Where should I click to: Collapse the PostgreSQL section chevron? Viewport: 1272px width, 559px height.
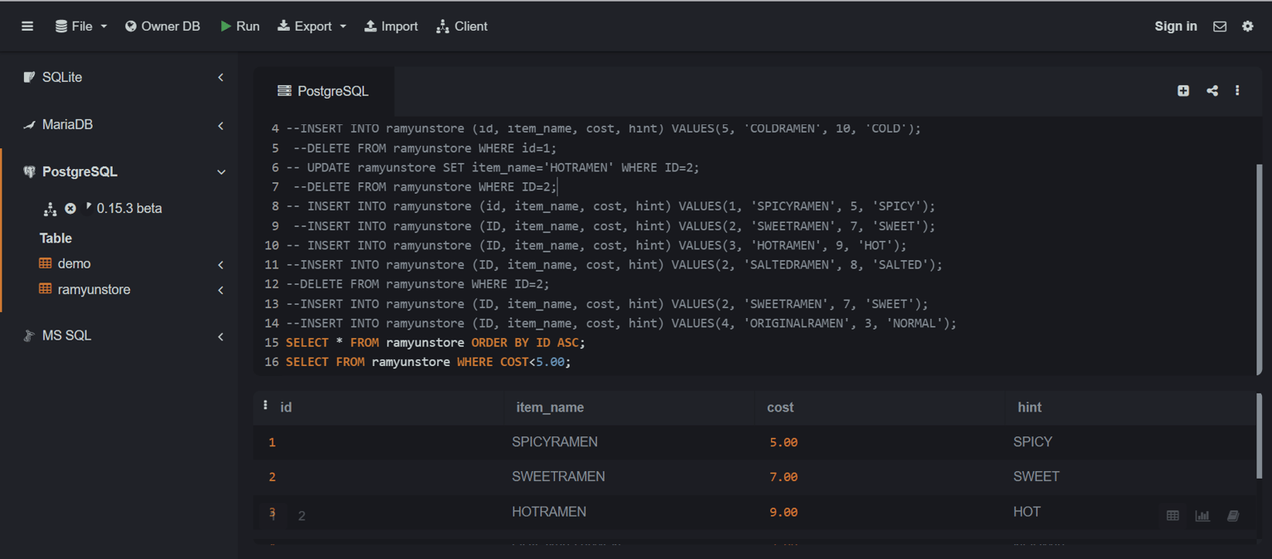(221, 172)
